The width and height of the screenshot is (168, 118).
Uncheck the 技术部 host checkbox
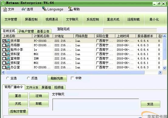tap(4, 41)
